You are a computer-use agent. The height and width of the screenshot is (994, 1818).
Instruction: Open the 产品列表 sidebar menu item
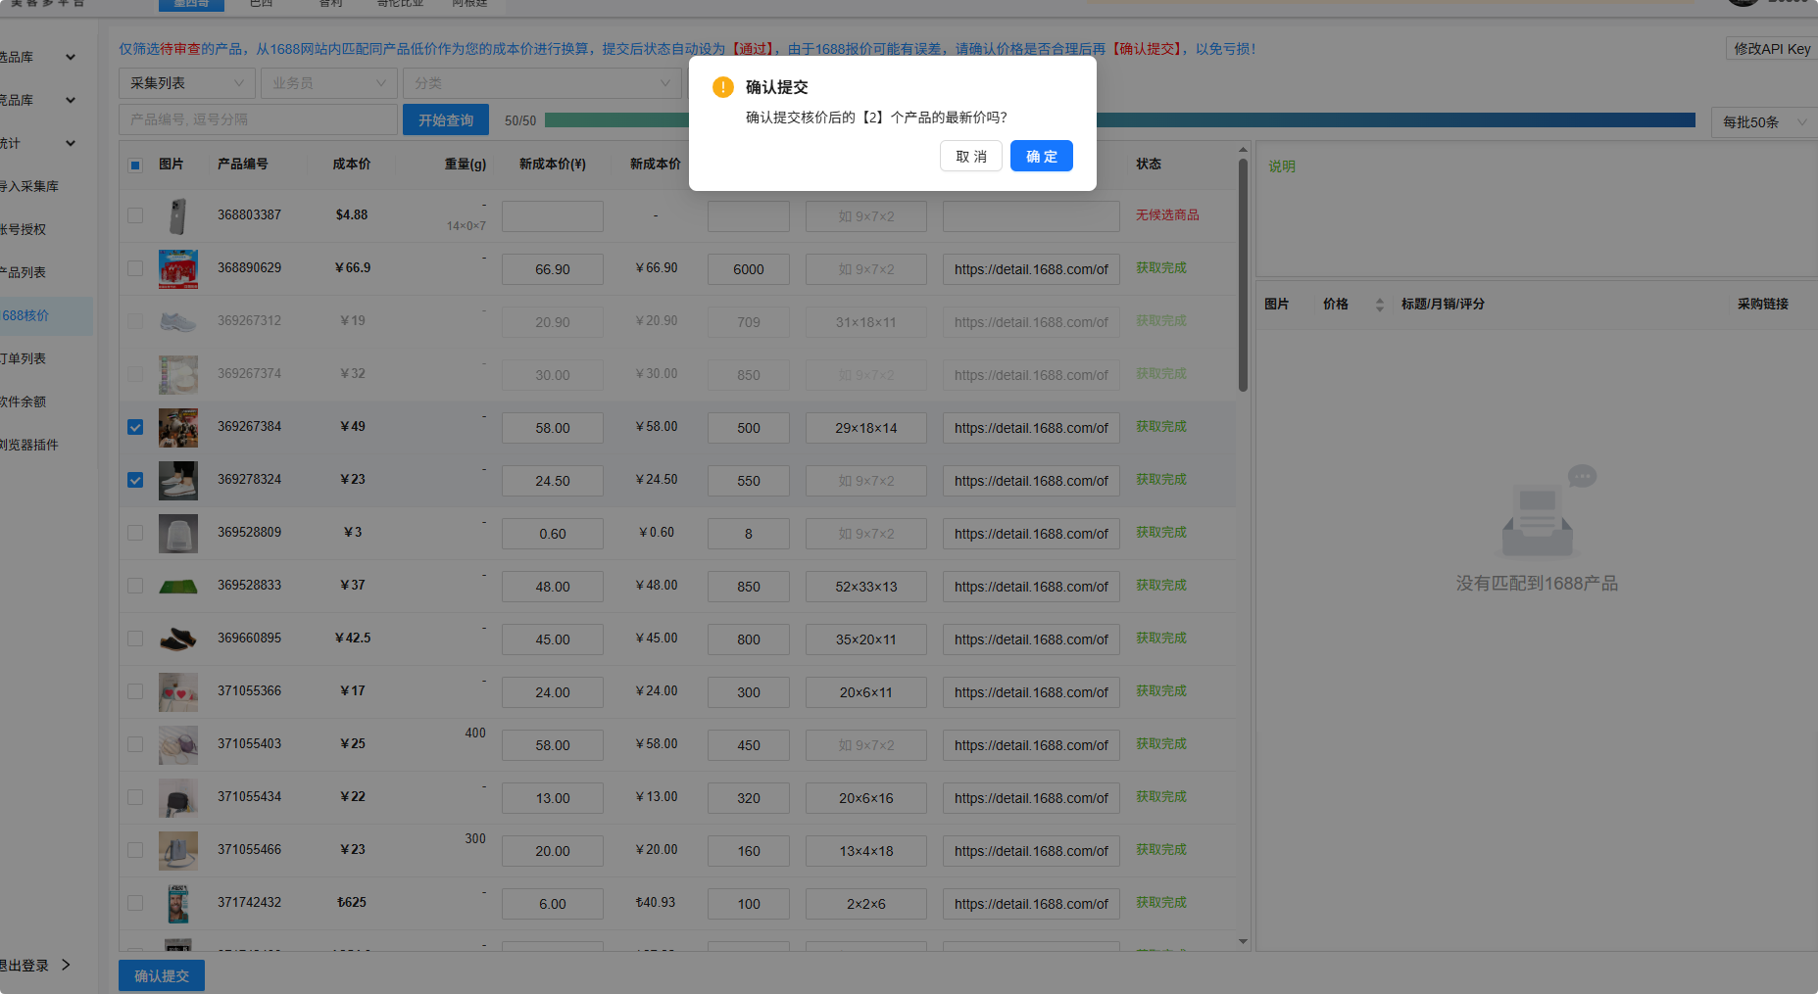(x=46, y=272)
